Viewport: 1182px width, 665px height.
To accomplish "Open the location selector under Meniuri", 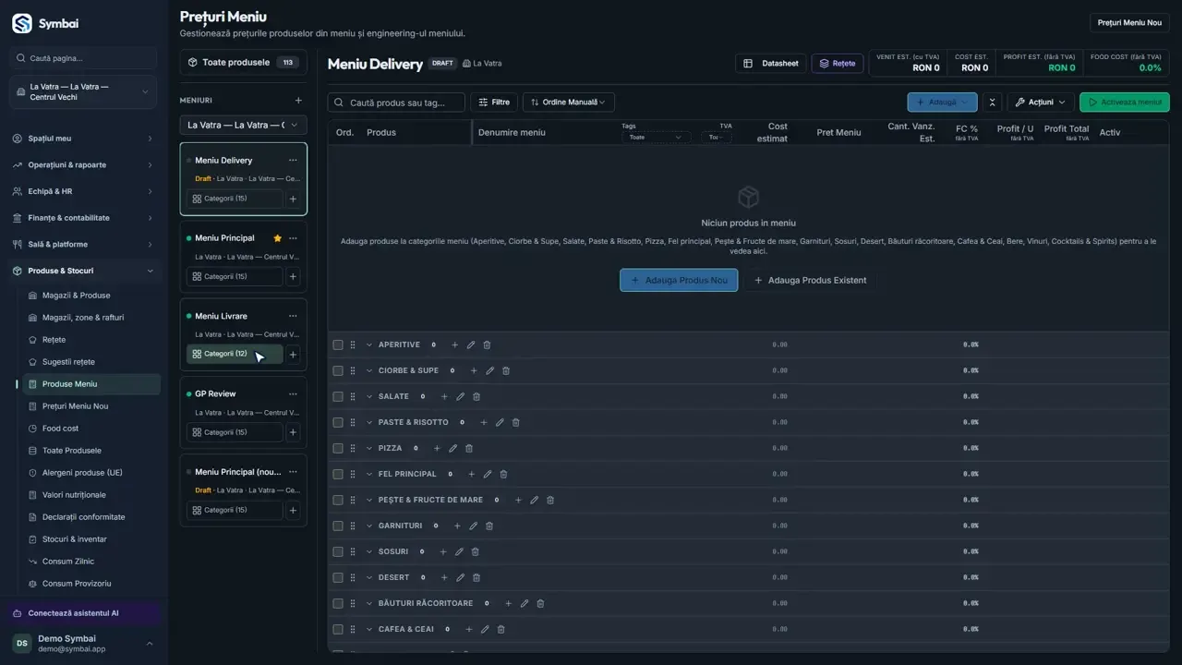I will [x=244, y=125].
